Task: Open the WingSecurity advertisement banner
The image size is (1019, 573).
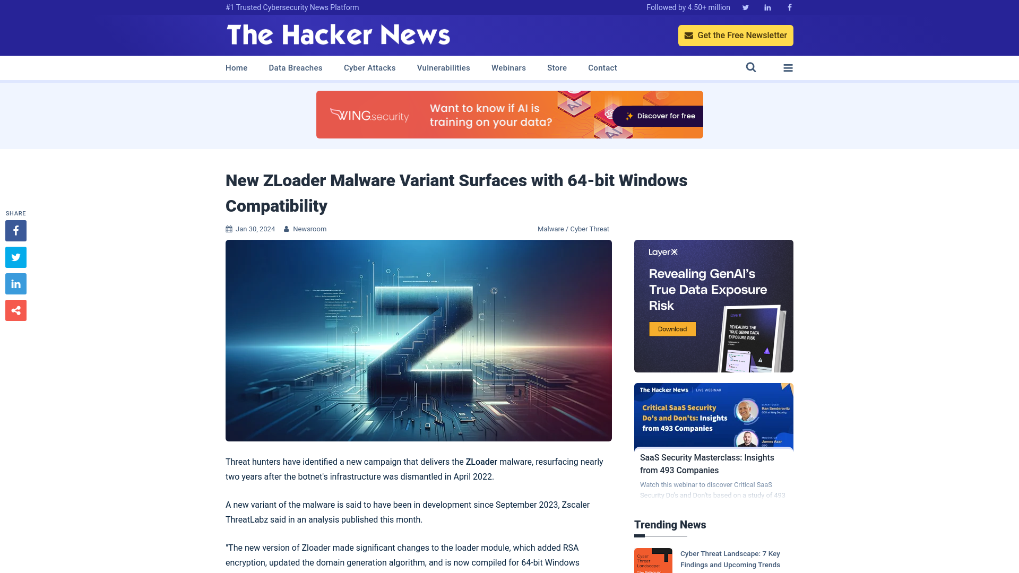Action: [x=509, y=114]
